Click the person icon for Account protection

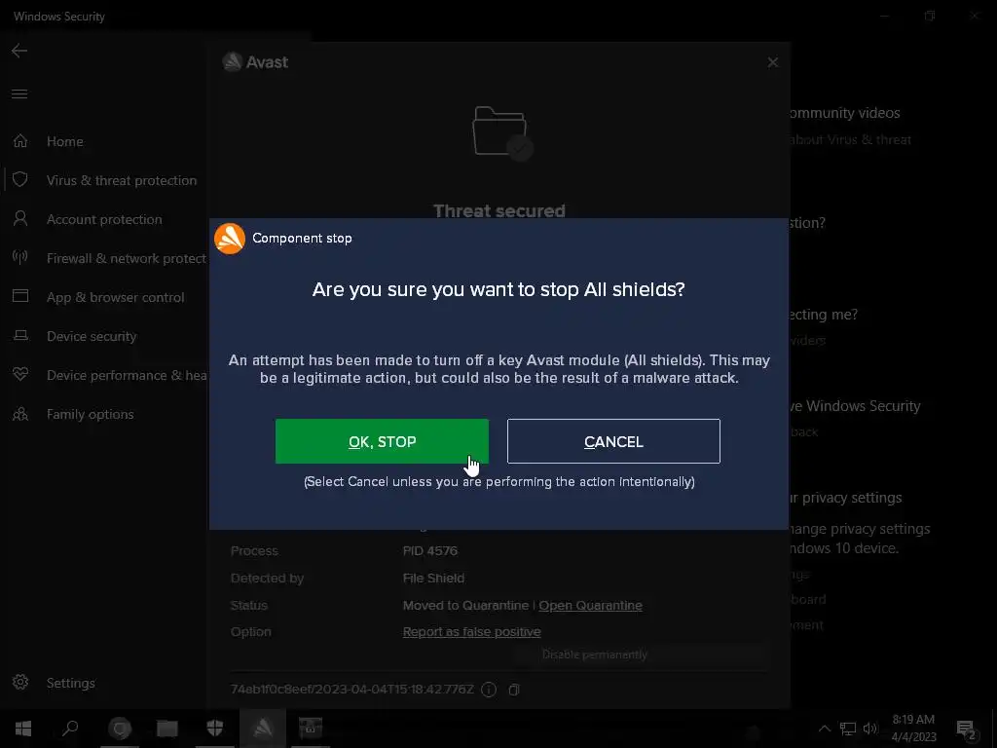coord(20,219)
